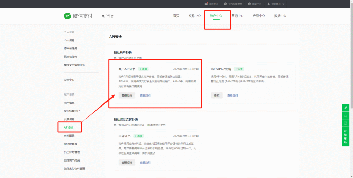The height and width of the screenshot is (178, 353).
Task: Open 微信支付物料管理 in the sidebar
Action: click(x=74, y=169)
